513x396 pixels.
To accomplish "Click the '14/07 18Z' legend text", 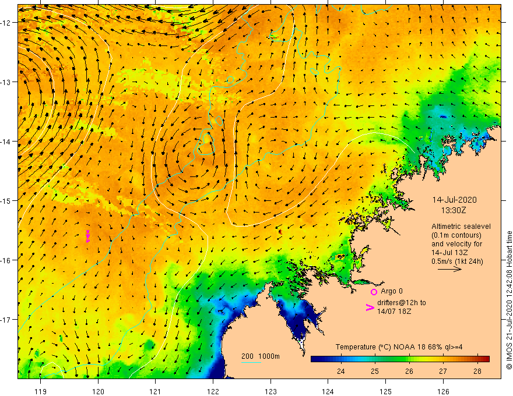I will 394,312.
